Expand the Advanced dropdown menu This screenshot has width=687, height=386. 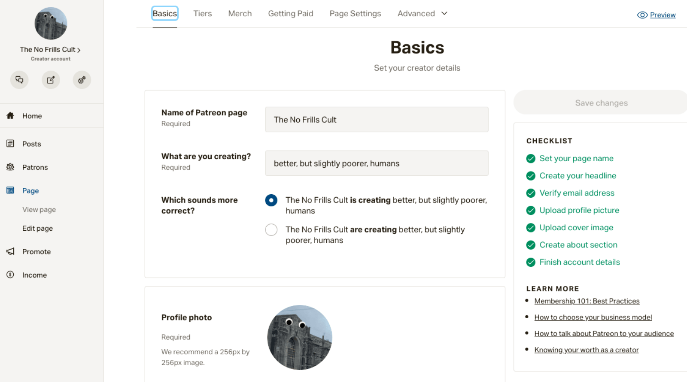423,14
